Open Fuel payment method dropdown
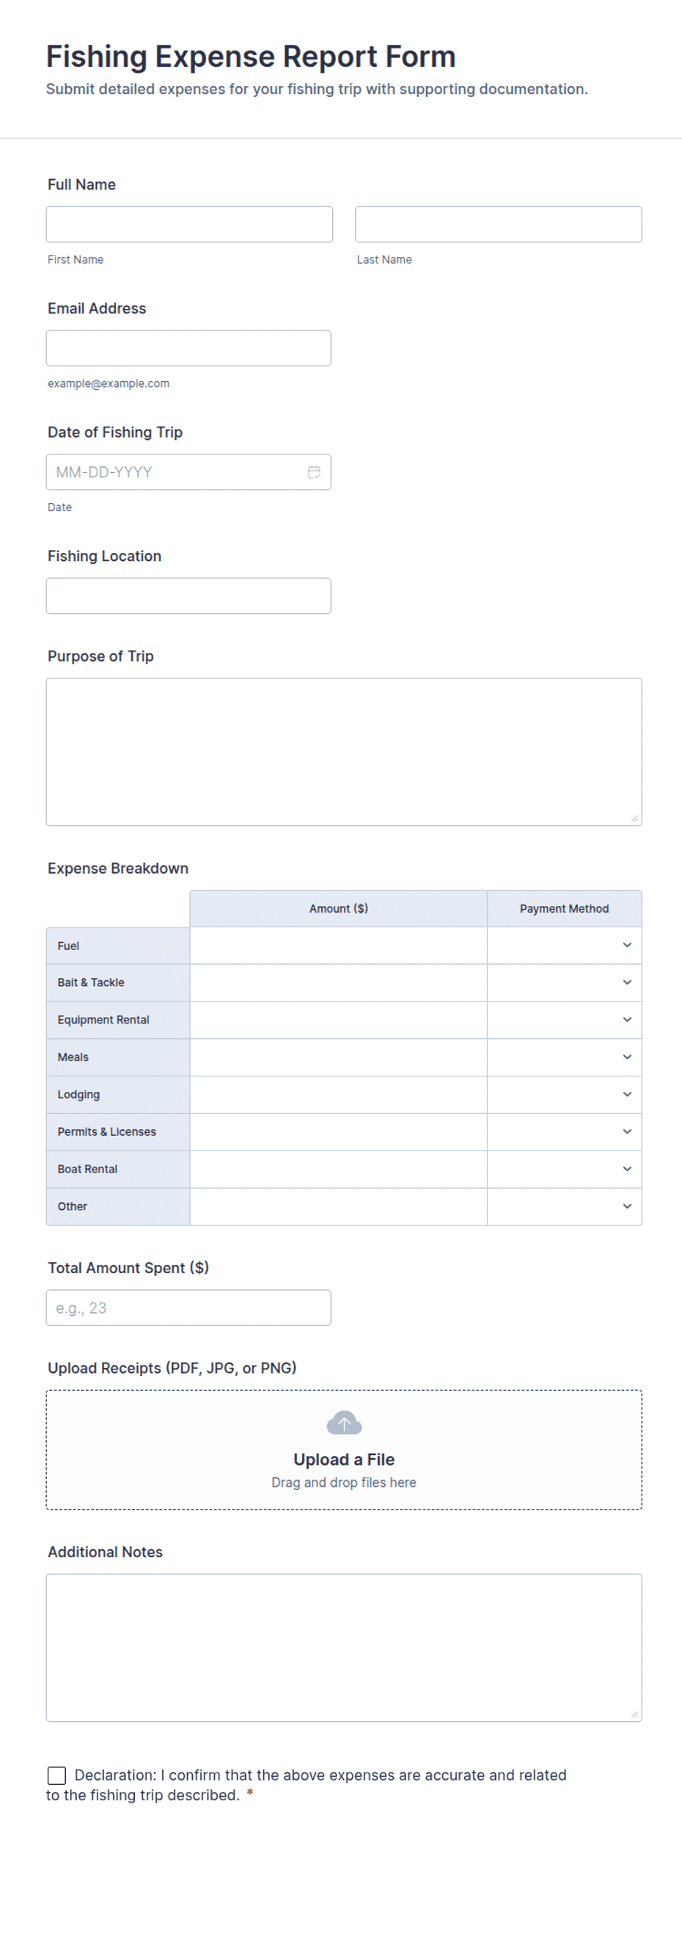This screenshot has height=1956, width=682. 564,946
